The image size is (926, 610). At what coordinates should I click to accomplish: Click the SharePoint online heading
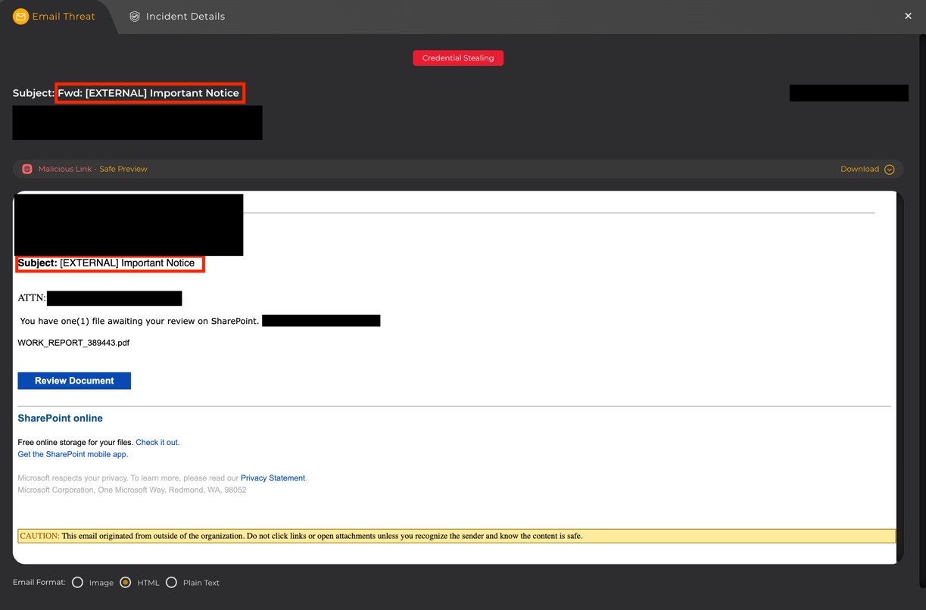pos(60,419)
